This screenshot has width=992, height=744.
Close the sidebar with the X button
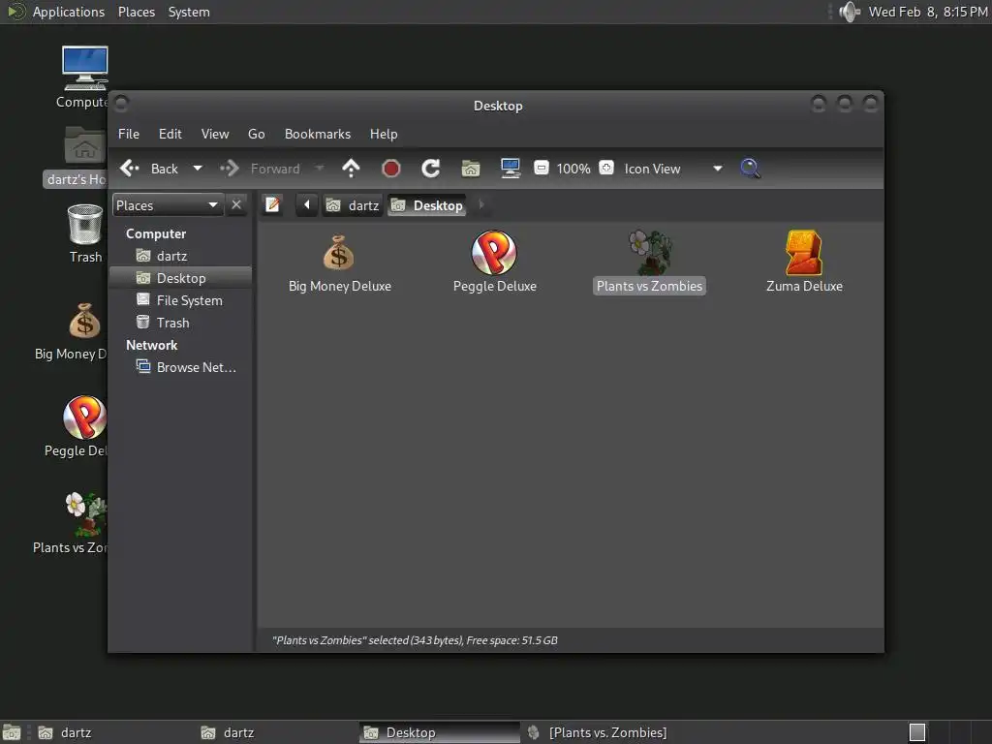(x=236, y=205)
